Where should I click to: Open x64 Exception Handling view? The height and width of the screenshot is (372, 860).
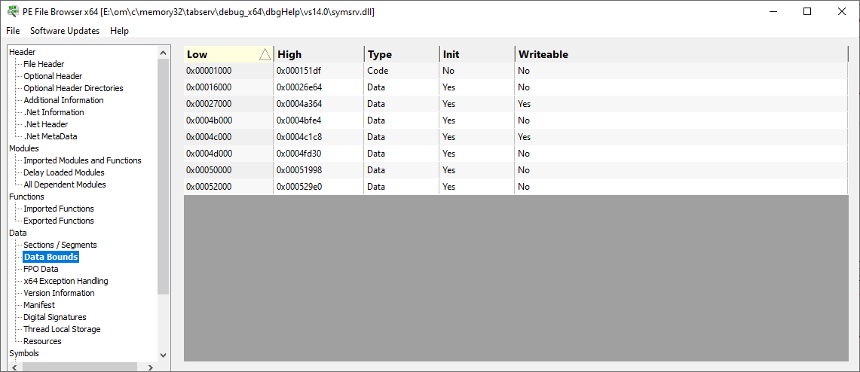coord(66,281)
